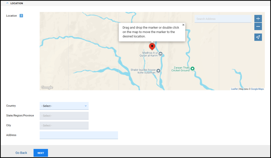Dismiss the marker instruction tooltip
Viewport: 271px width, 158px height.
coord(183,25)
